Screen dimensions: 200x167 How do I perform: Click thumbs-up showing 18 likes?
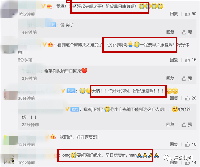click(x=191, y=144)
